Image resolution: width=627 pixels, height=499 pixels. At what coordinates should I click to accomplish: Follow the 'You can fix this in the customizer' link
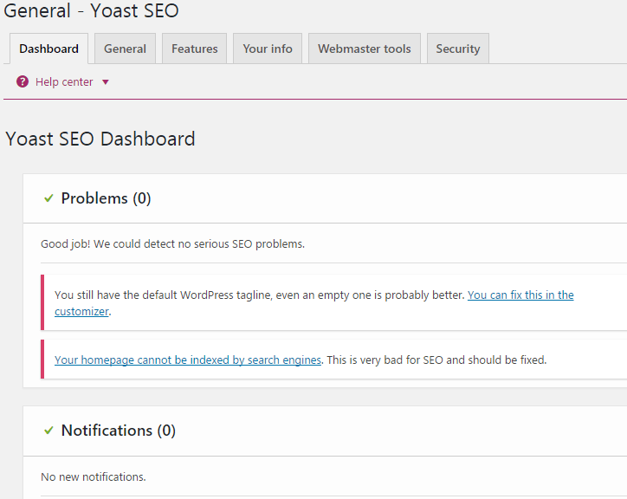pos(520,295)
